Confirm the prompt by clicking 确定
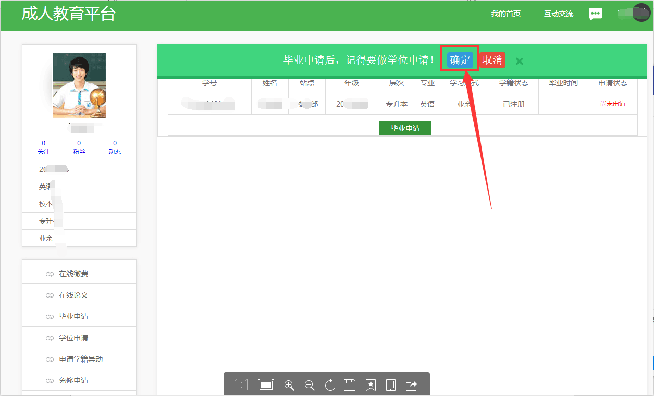The image size is (654, 396). pos(460,60)
